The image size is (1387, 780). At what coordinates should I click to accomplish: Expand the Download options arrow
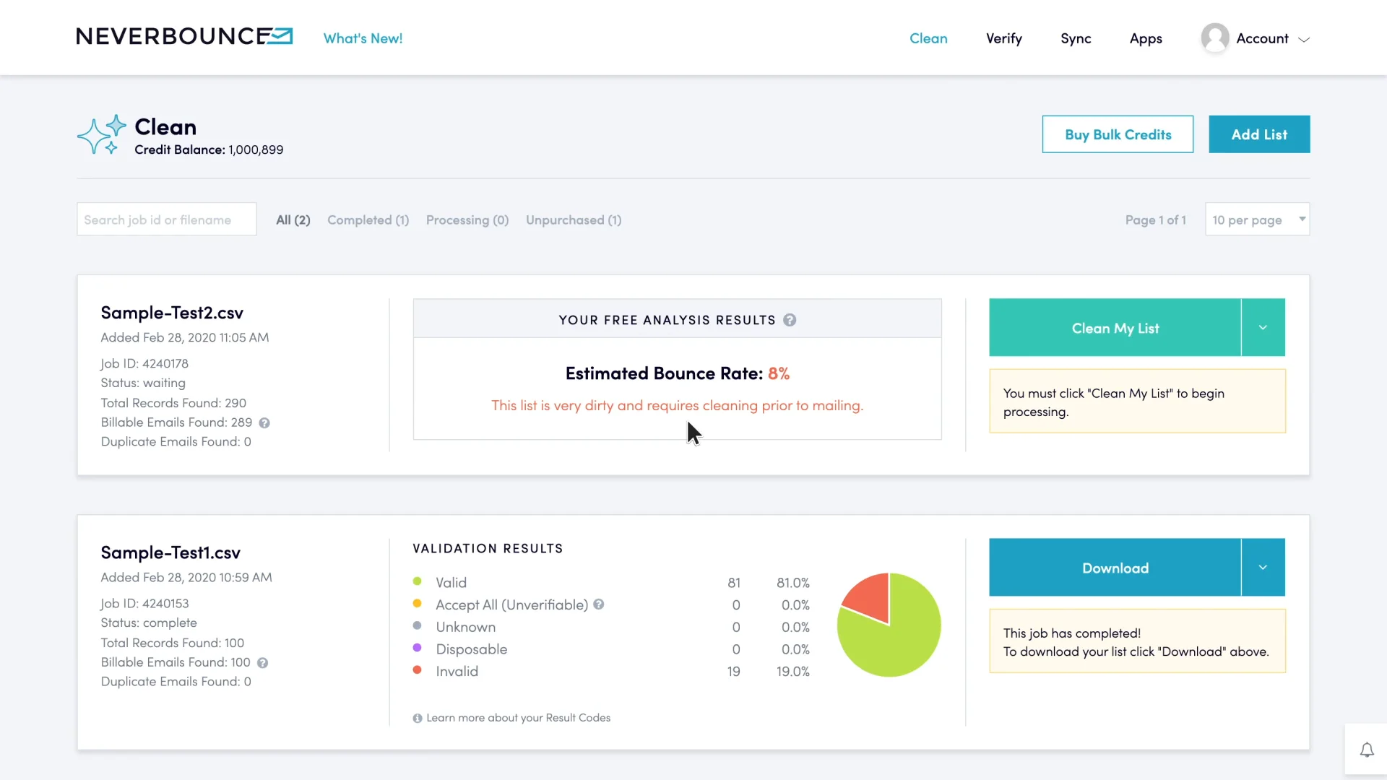1263,568
